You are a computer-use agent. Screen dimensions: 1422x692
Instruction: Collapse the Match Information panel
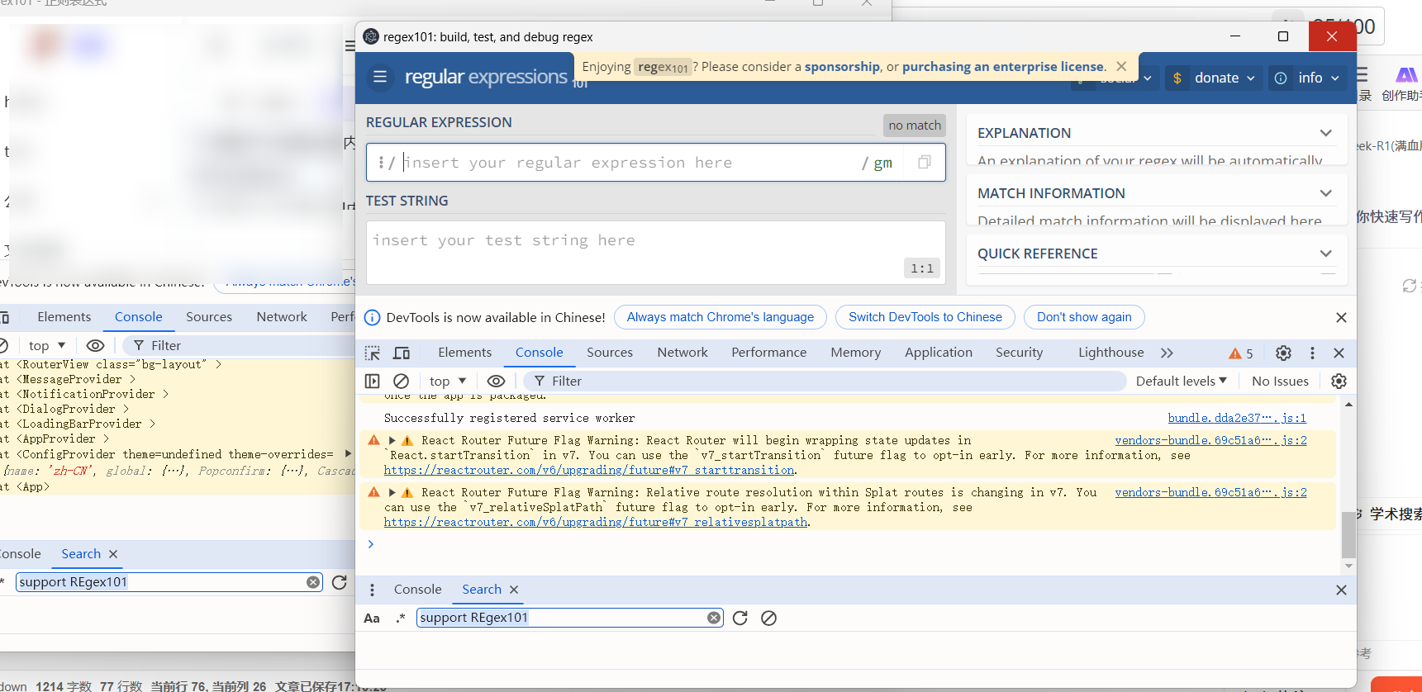point(1326,193)
